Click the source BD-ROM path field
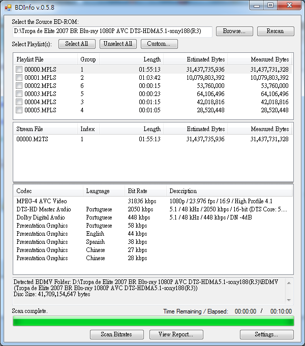 (112, 31)
